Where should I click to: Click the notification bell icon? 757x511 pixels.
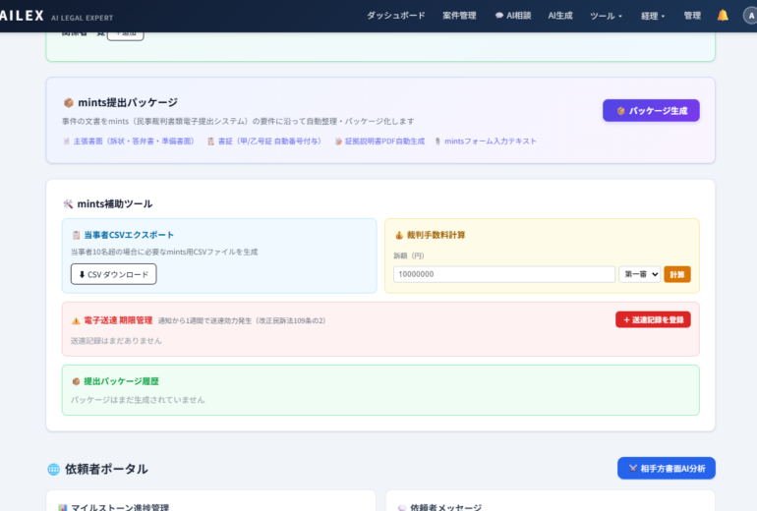[723, 16]
